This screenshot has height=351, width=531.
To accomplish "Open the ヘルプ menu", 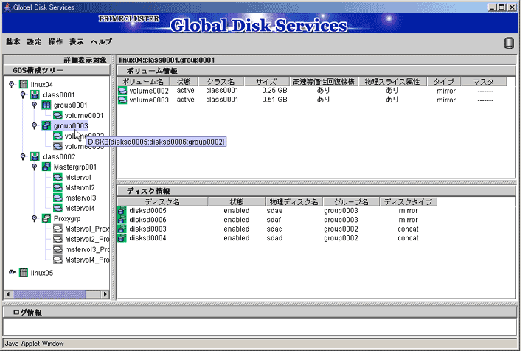I will 102,41.
